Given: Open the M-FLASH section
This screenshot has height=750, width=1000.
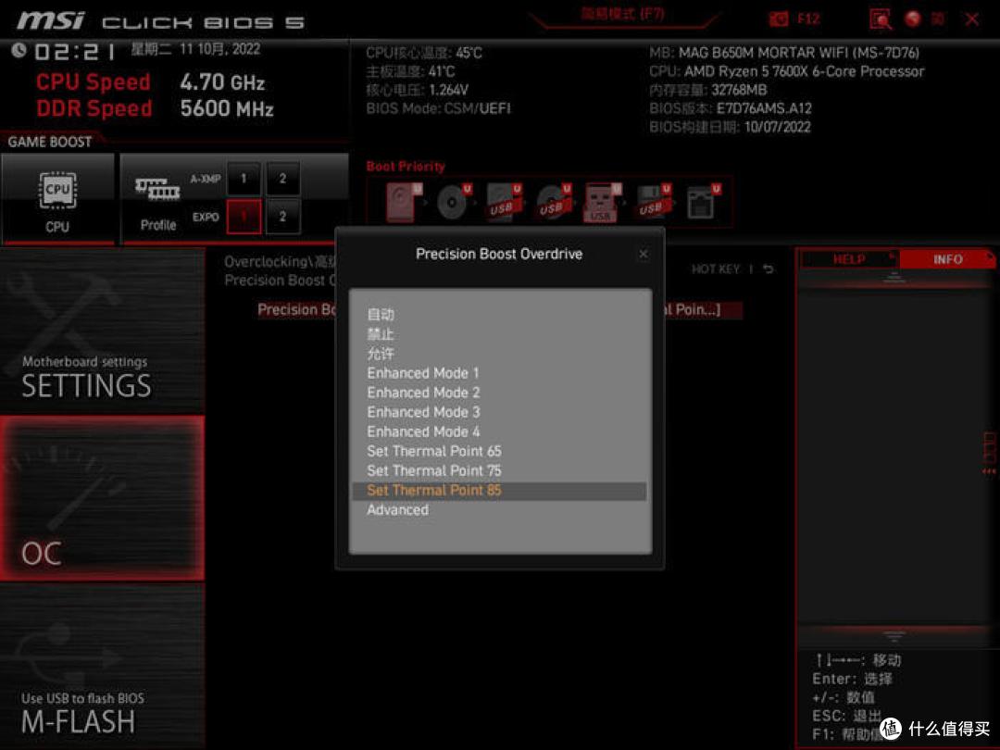Looking at the screenshot, I should [x=102, y=667].
